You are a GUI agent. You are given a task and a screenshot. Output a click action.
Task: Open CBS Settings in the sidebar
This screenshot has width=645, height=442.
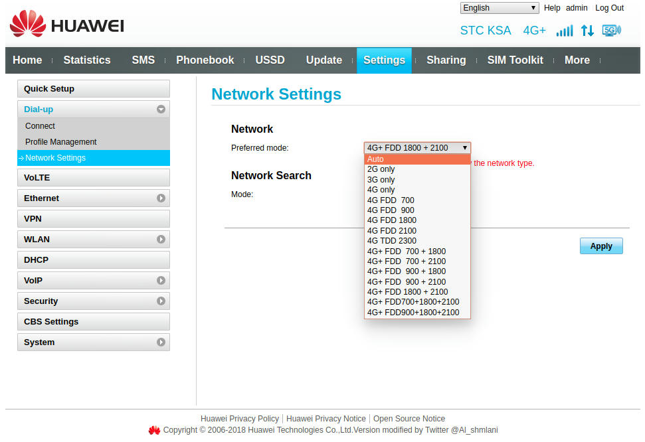[94, 321]
